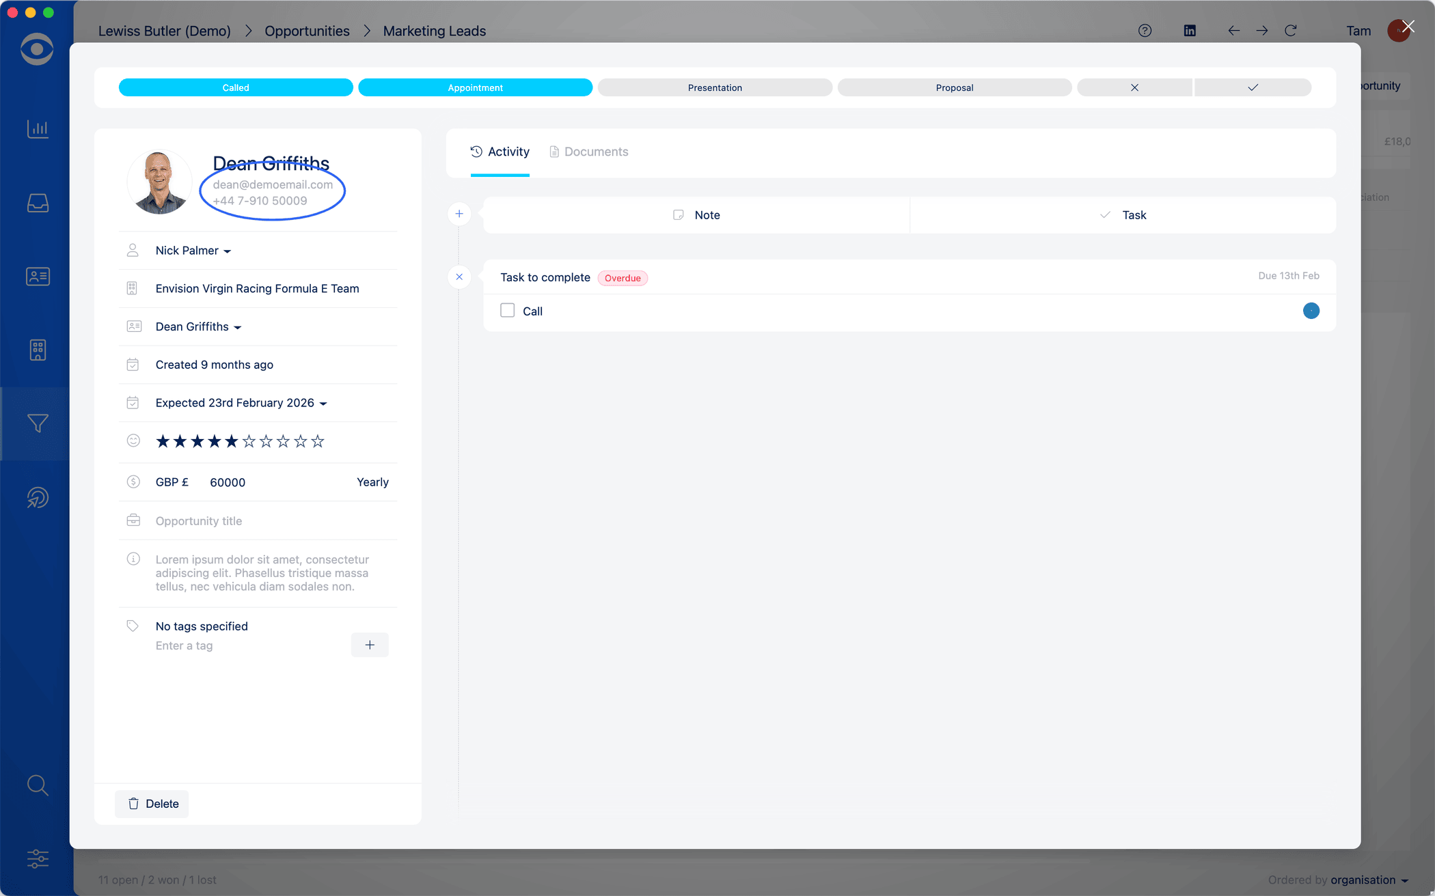Select the Presentation pipeline stage

(715, 87)
